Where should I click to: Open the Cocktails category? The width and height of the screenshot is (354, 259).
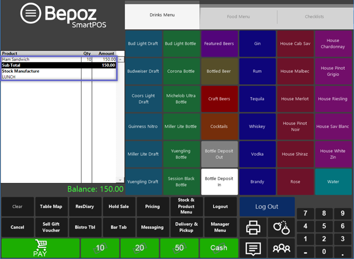tap(219, 127)
